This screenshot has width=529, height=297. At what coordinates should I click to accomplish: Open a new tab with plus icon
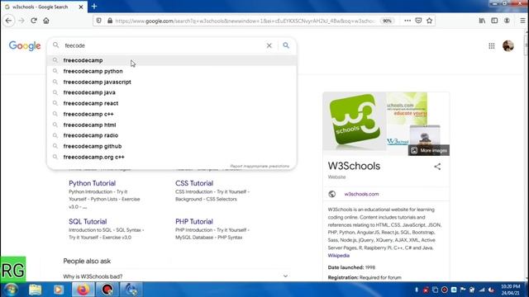point(94,6)
